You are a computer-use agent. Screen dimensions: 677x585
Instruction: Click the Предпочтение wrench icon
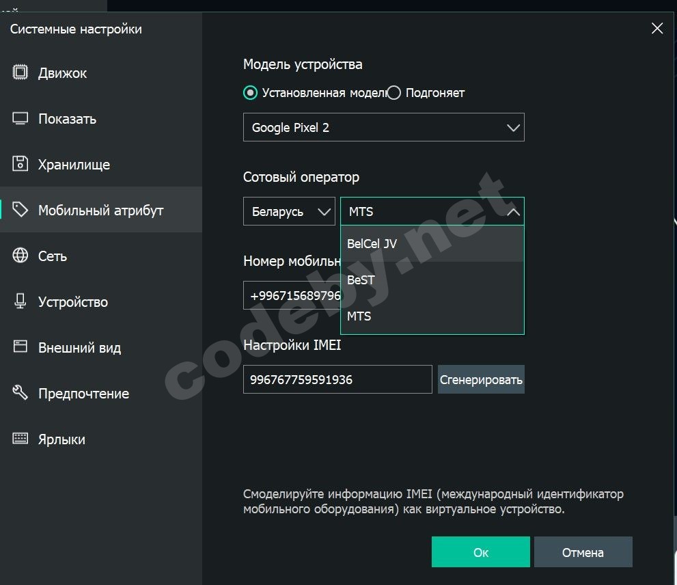pyautogui.click(x=20, y=392)
